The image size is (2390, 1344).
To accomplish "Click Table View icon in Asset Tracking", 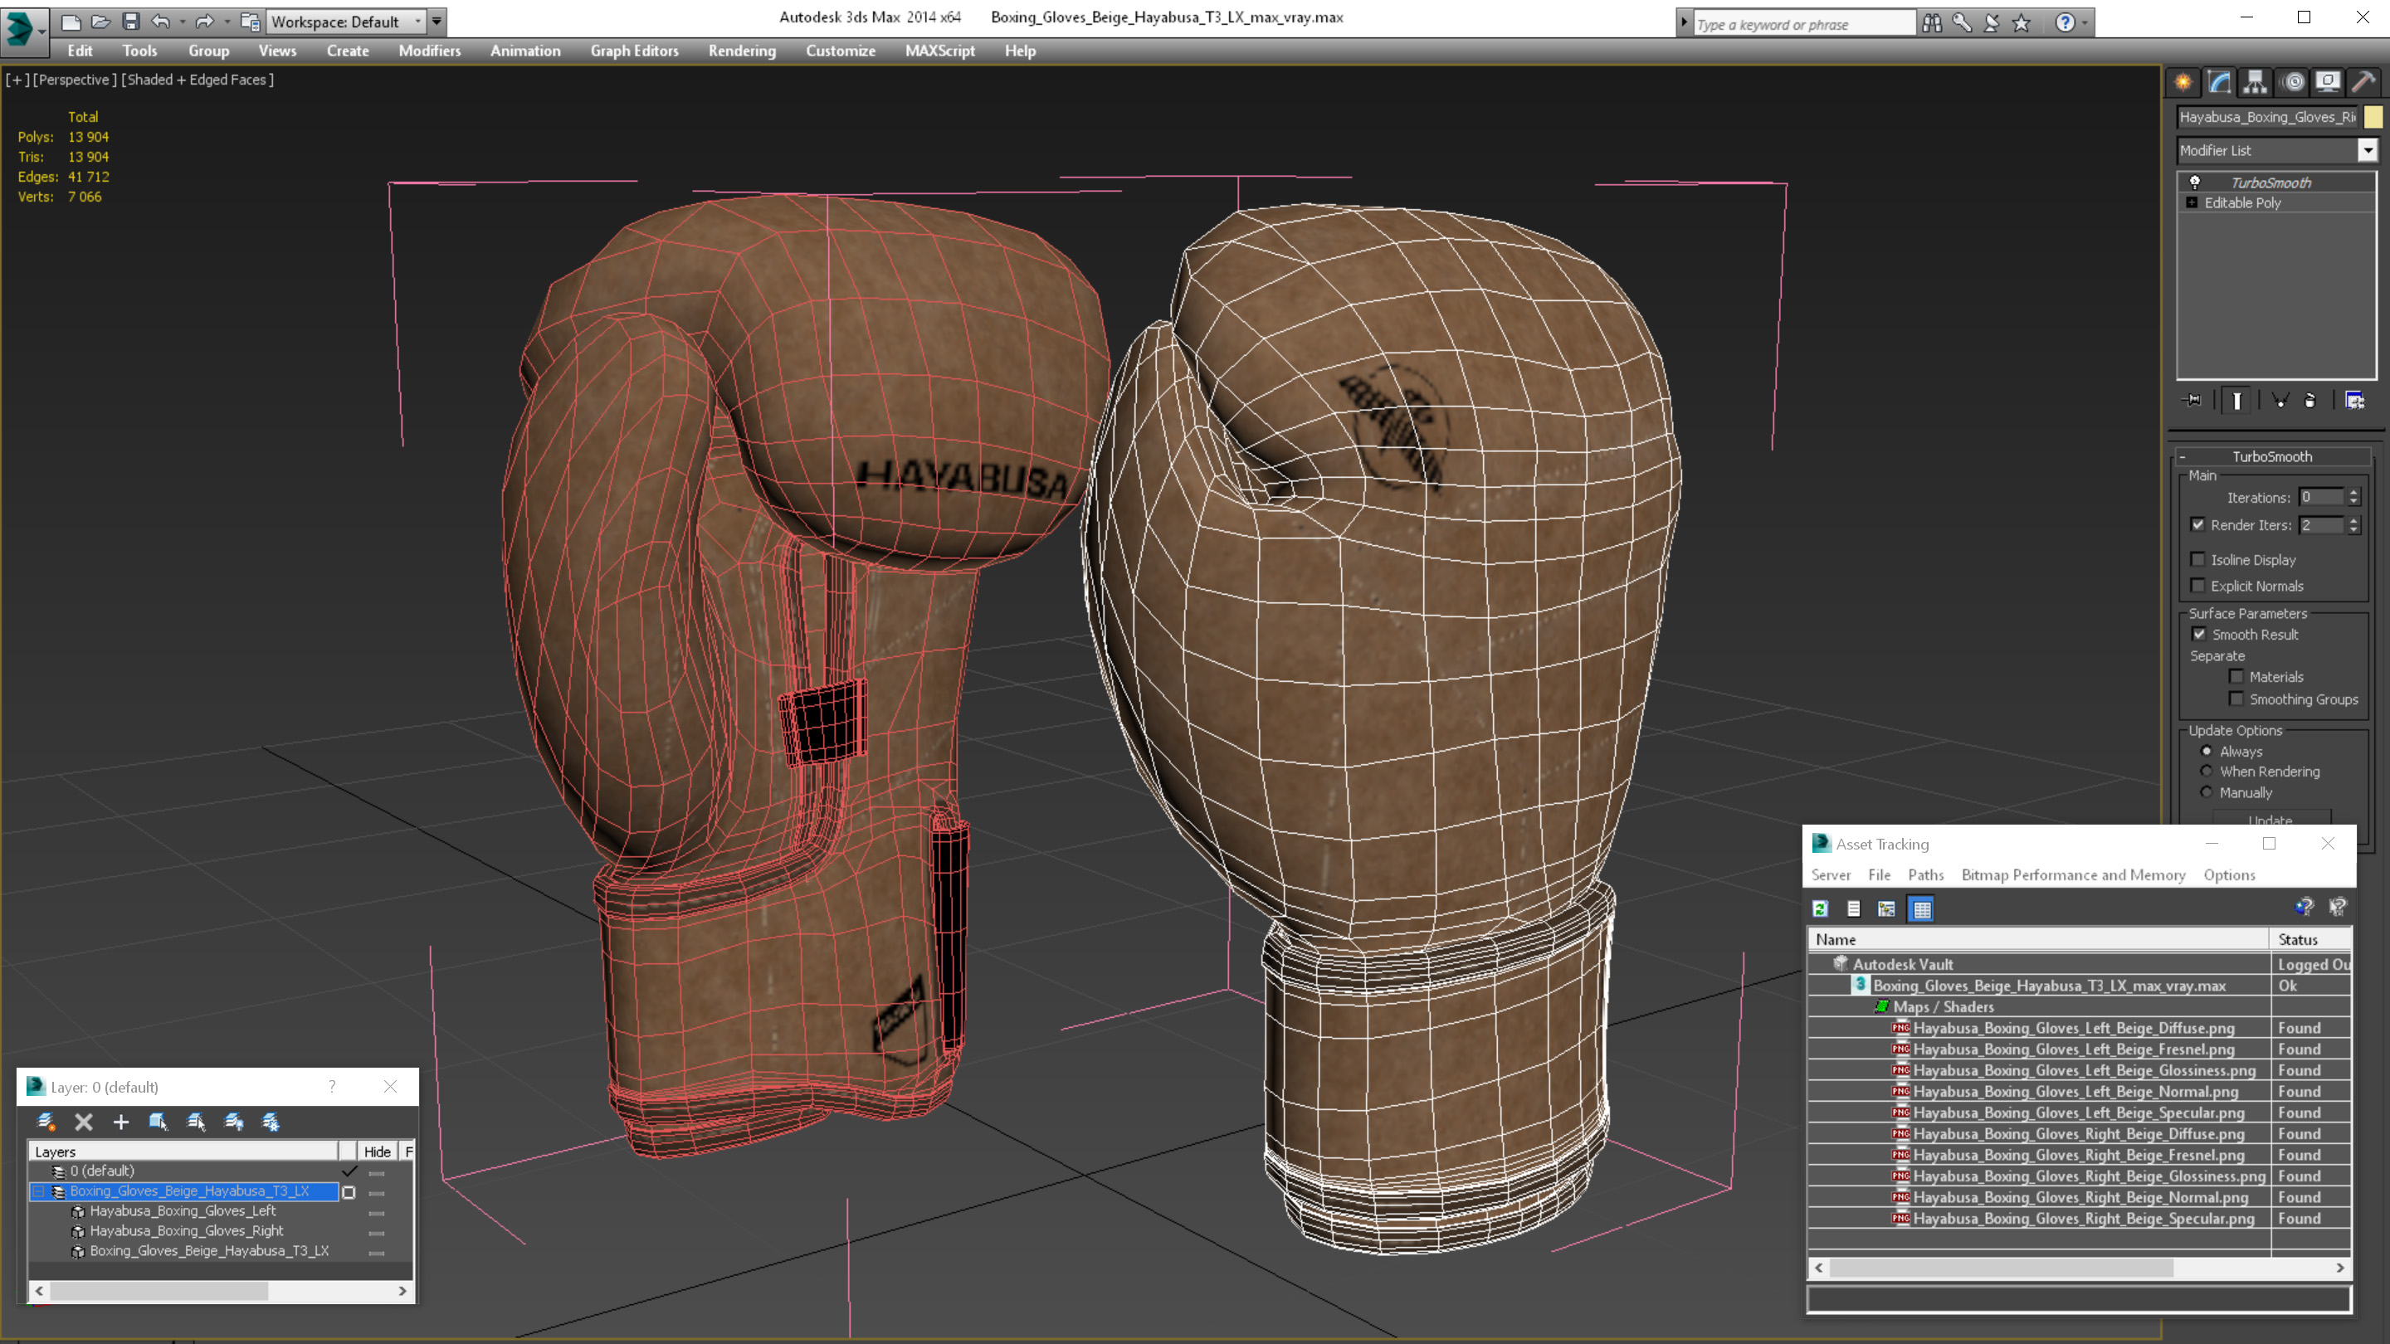I will (1921, 909).
